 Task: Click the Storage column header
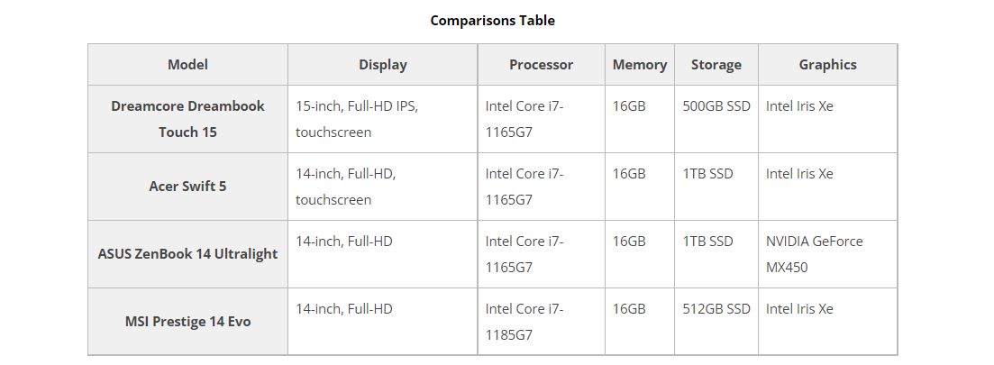[716, 64]
